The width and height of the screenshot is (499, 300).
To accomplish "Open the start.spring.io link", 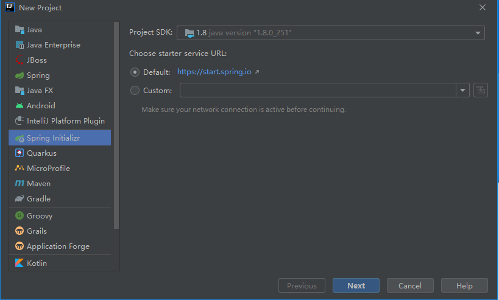I will click(214, 72).
